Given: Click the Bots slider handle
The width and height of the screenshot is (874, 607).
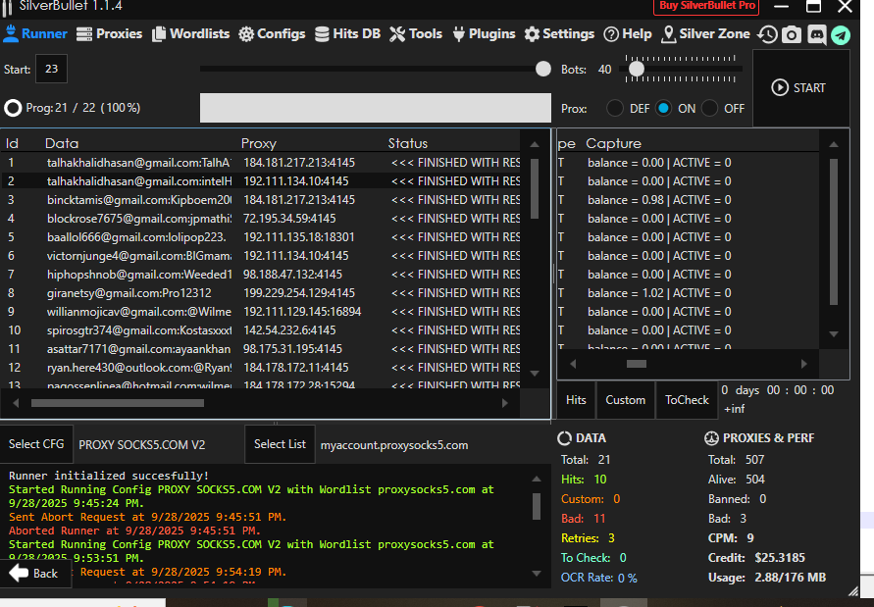Looking at the screenshot, I should (637, 69).
